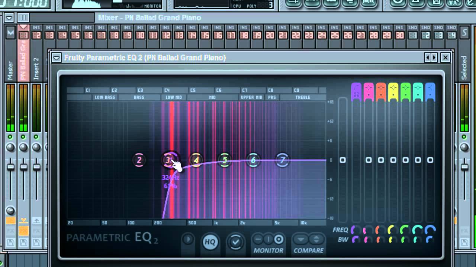The image size is (476, 267).
Task: Open the green band 5 type selector
Action: (x=406, y=92)
